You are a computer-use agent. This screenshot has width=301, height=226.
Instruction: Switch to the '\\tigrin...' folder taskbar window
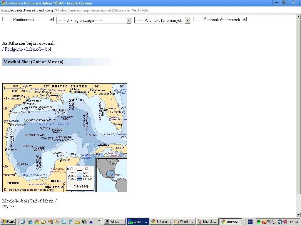(x=184, y=222)
